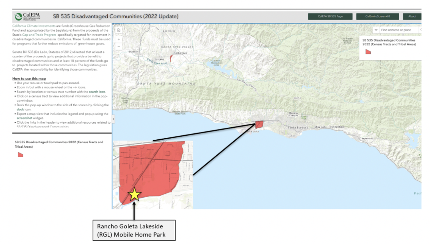Click the SB 535 Disadvantaged Communities page title
This screenshot has height=244, width=430.
coord(116,16)
